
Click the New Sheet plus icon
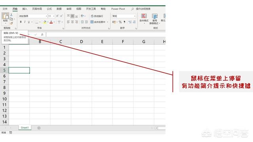pyautogui.click(x=39, y=128)
